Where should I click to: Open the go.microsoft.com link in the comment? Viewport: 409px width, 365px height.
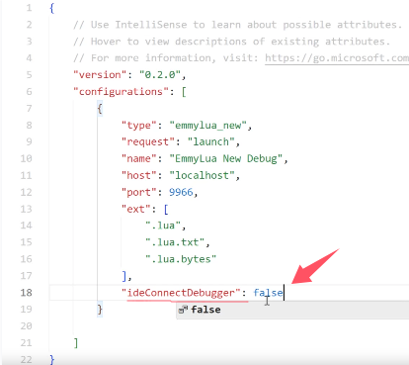pos(337,58)
